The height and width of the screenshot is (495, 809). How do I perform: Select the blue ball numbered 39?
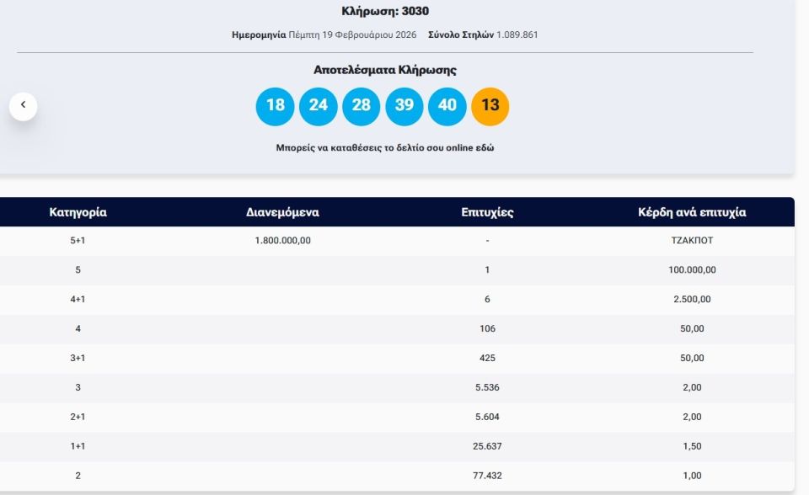404,106
